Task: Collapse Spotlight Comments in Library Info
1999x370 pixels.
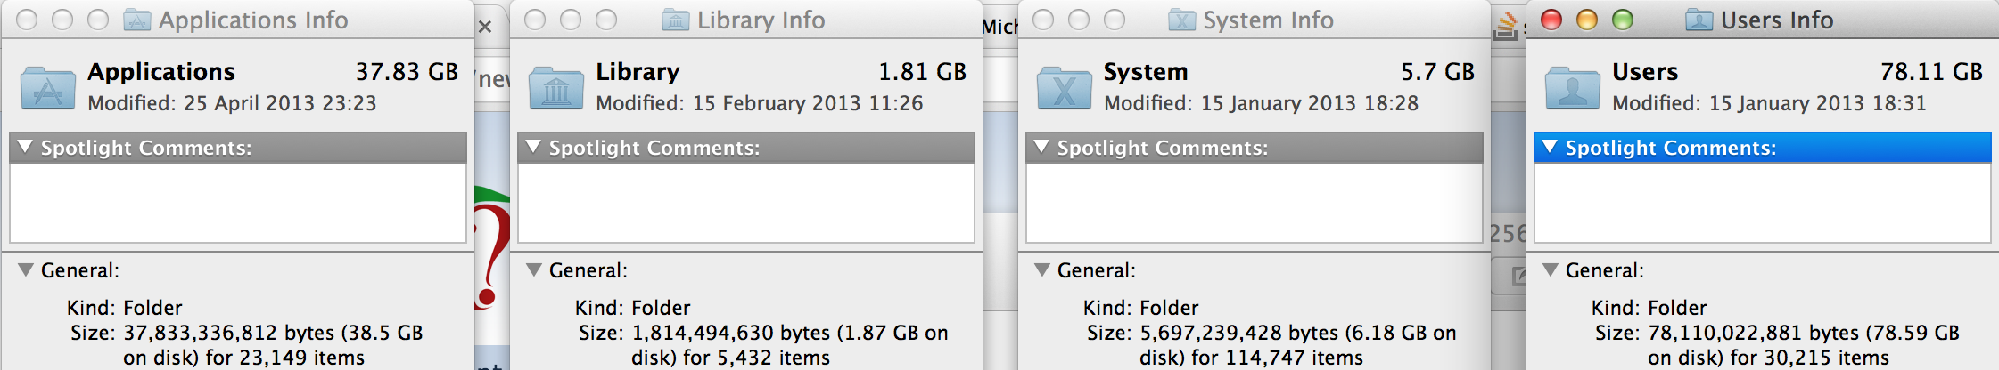Action: 533,147
